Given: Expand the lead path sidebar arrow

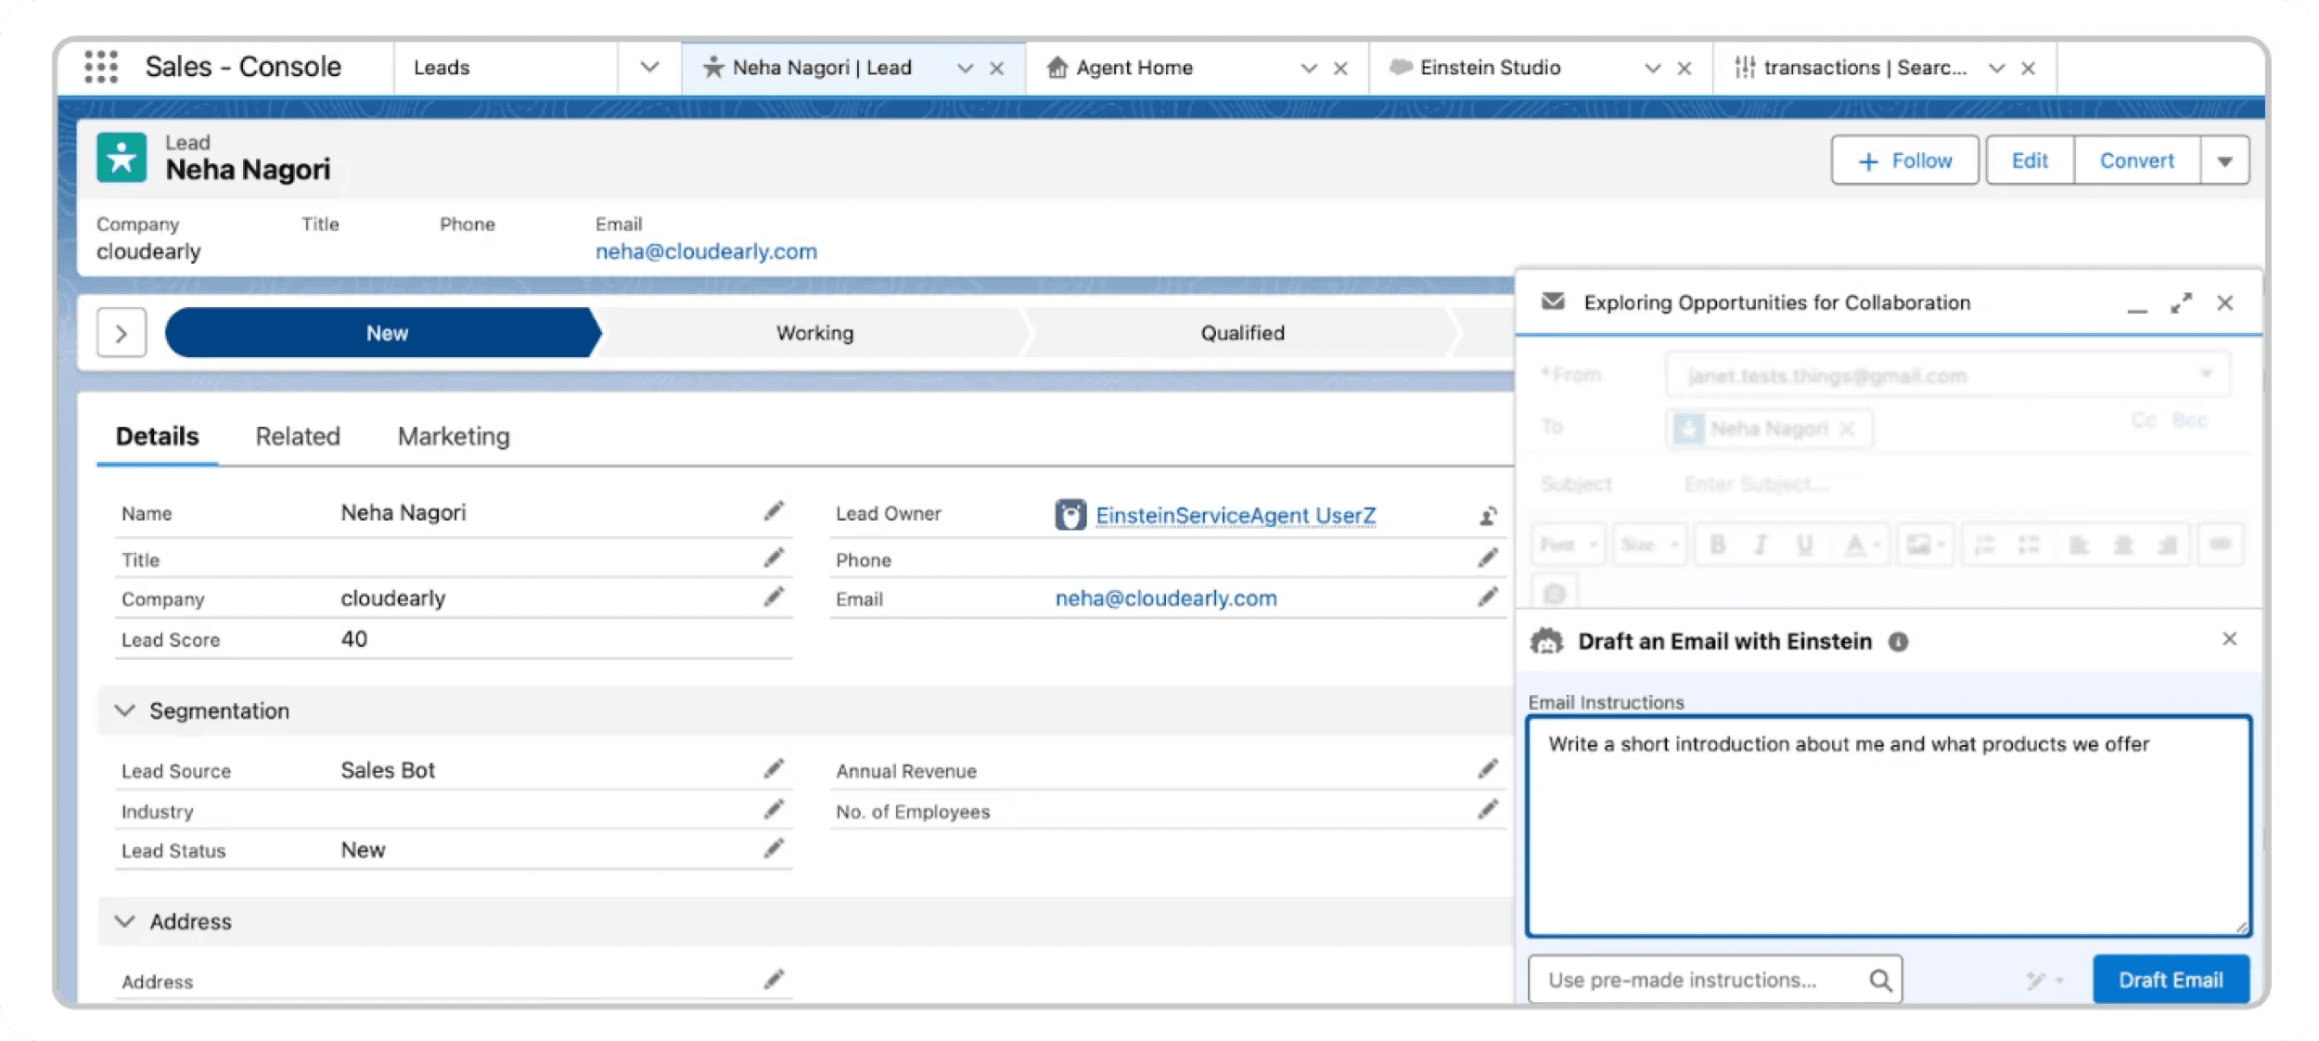Looking at the screenshot, I should [x=122, y=333].
